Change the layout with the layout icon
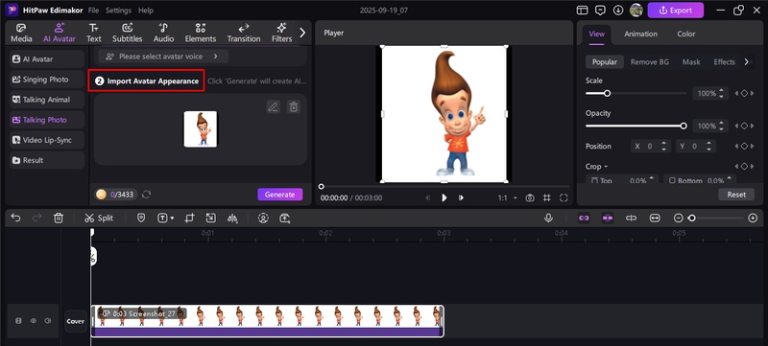This screenshot has height=346, width=768. pyautogui.click(x=582, y=11)
